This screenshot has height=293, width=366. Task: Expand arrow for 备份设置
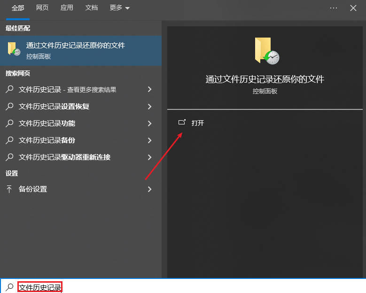[149, 189]
